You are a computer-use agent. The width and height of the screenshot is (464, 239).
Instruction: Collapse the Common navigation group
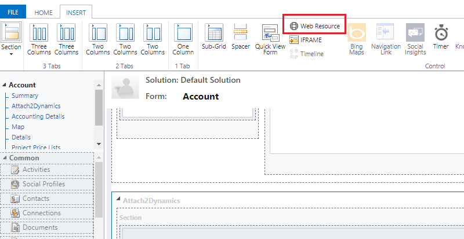[4, 158]
